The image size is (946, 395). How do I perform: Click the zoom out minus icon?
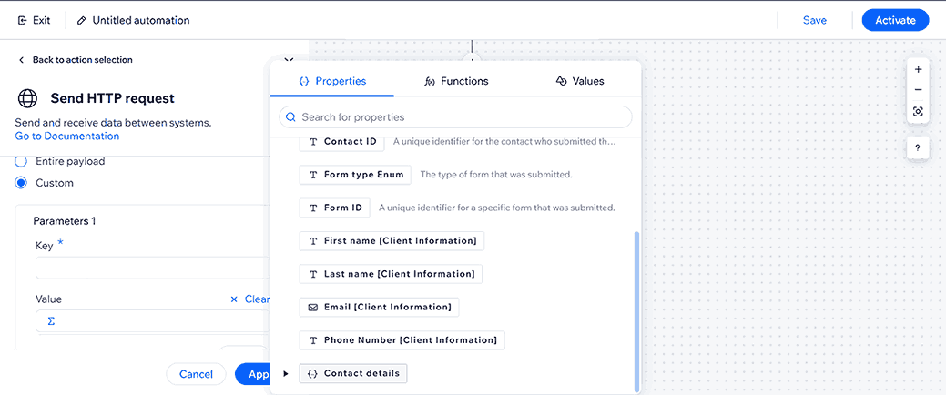(918, 90)
